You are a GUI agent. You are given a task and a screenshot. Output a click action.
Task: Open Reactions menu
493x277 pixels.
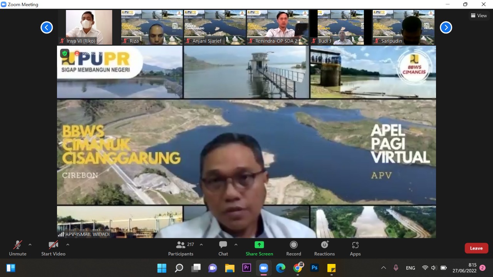(x=324, y=248)
